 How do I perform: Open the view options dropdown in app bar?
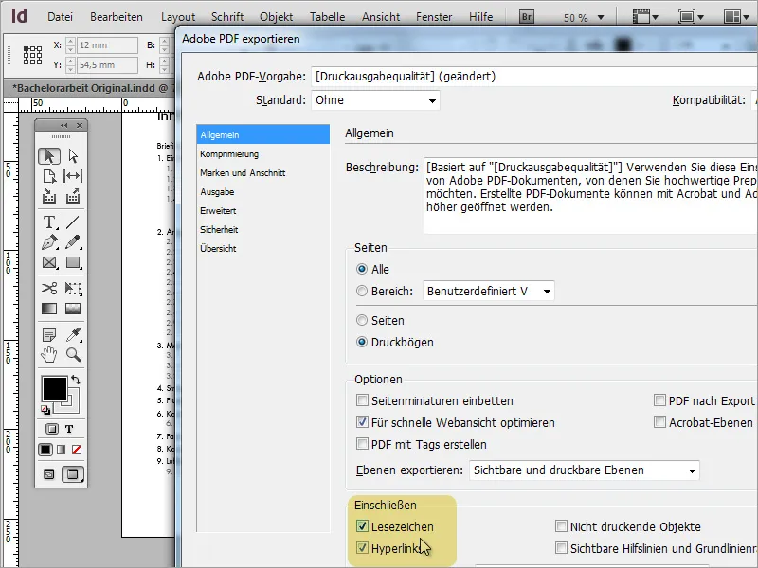point(646,17)
